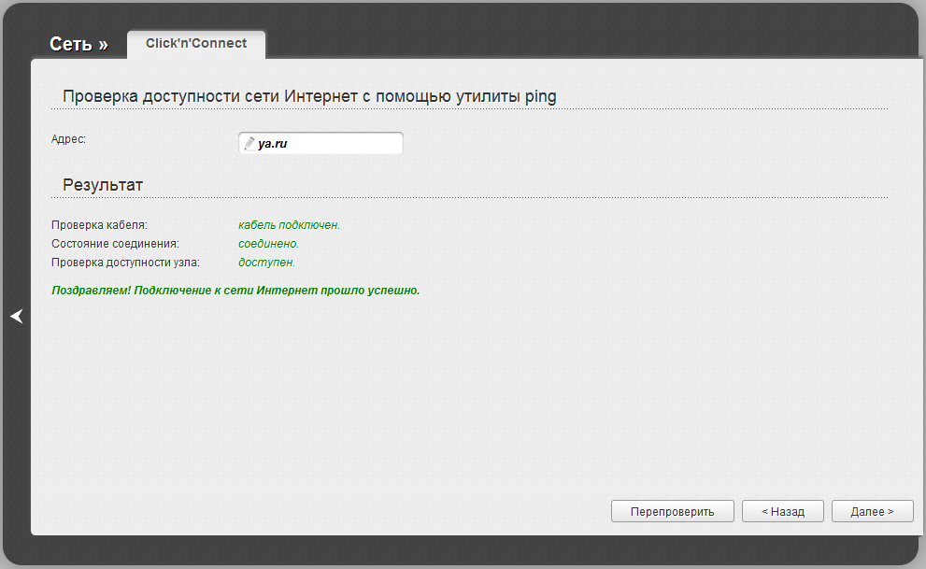Switch to the Click'n'Connect tab
Screen dimensions: 926x569
(x=196, y=44)
